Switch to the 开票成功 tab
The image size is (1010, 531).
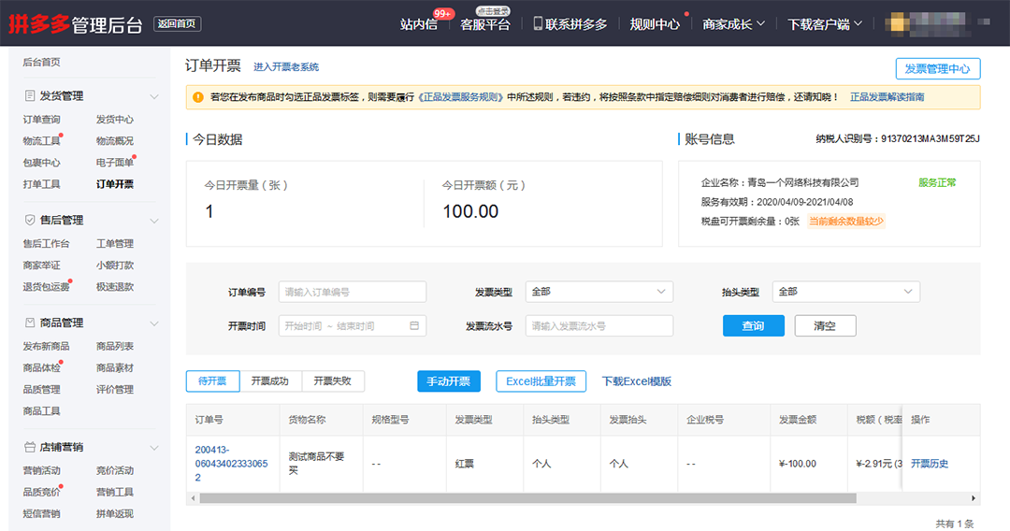click(270, 381)
